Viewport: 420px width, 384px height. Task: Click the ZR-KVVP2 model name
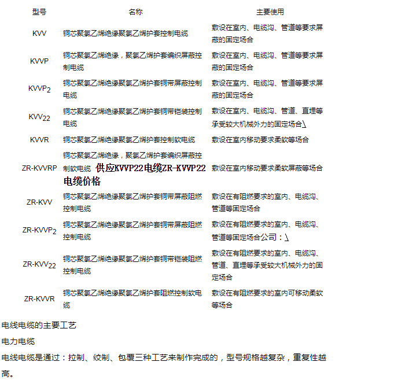39,230
